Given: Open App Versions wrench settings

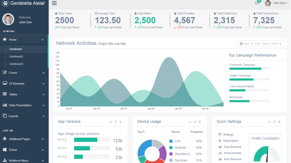Looking at the screenshot, I should point(116,122).
